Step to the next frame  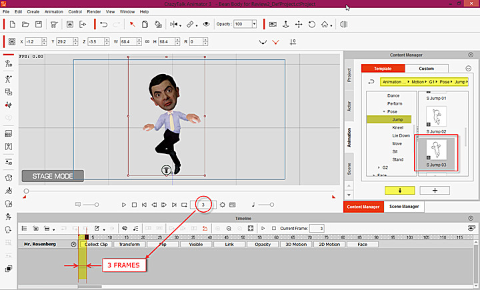164,205
